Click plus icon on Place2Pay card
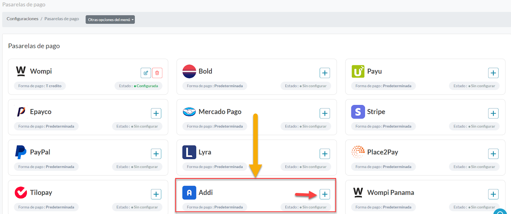Screen dimensions: 511x214 (x=493, y=154)
